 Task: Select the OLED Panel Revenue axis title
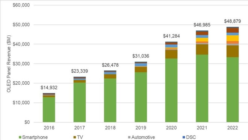point(9,64)
